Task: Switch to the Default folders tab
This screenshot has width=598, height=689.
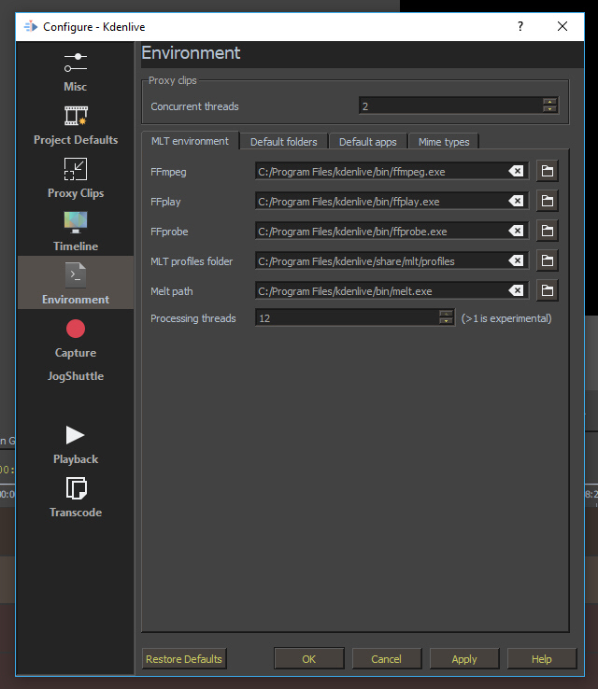Action: tap(284, 142)
